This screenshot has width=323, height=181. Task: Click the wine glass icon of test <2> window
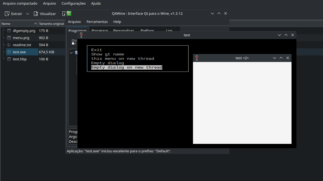point(197,58)
